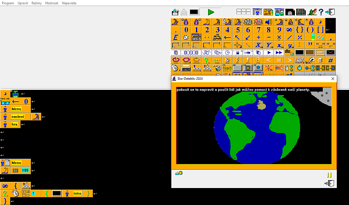Viewport: 349px width, 205px height.
Task: Click the 'intro' helper call in code
Action: [x=72, y=193]
